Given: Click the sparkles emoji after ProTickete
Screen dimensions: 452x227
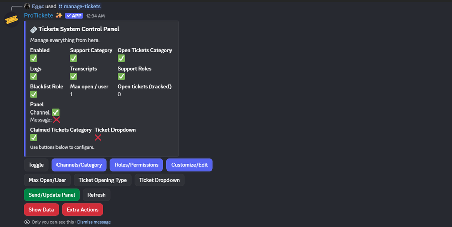Looking at the screenshot, I should click(59, 16).
